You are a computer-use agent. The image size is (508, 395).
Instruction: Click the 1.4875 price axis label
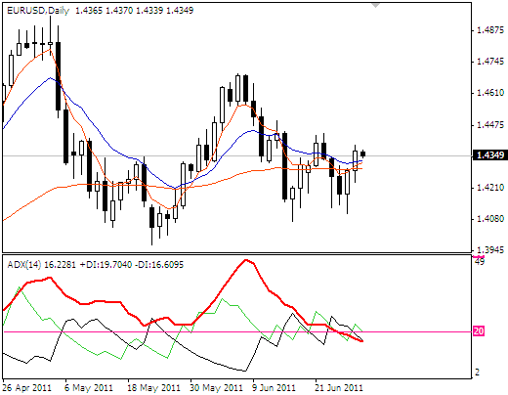click(490, 30)
